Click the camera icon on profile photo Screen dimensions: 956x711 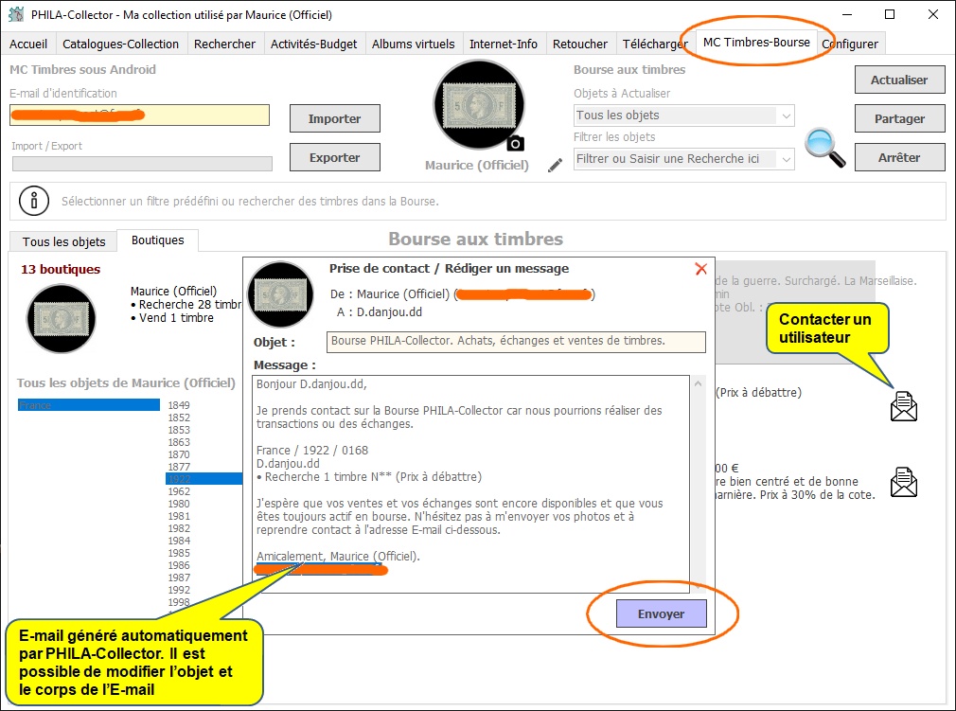click(515, 143)
